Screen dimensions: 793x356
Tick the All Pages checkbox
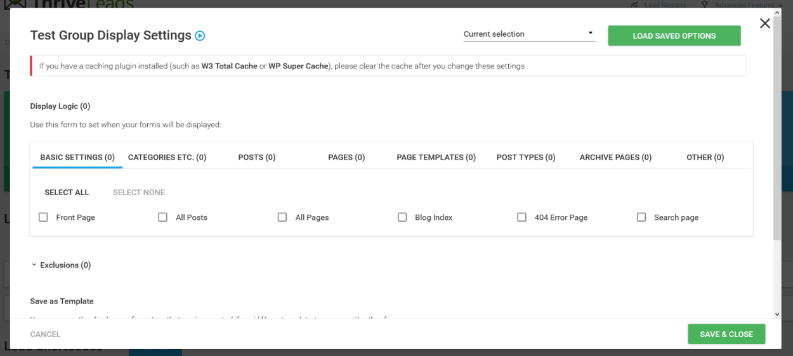[282, 217]
